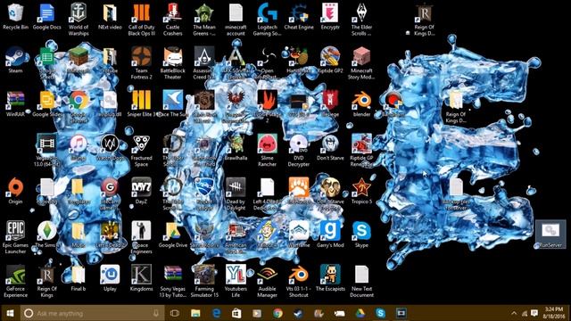Select the Brawlhalla icon
The image size is (571, 321).
coord(236,148)
